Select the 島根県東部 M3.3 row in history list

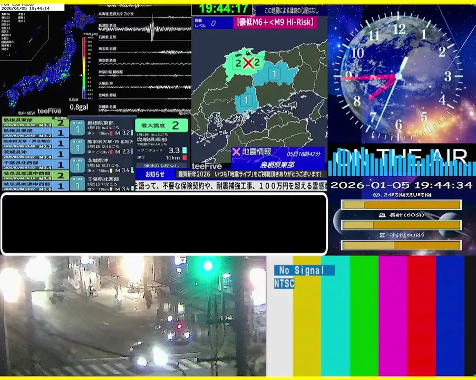(36, 122)
